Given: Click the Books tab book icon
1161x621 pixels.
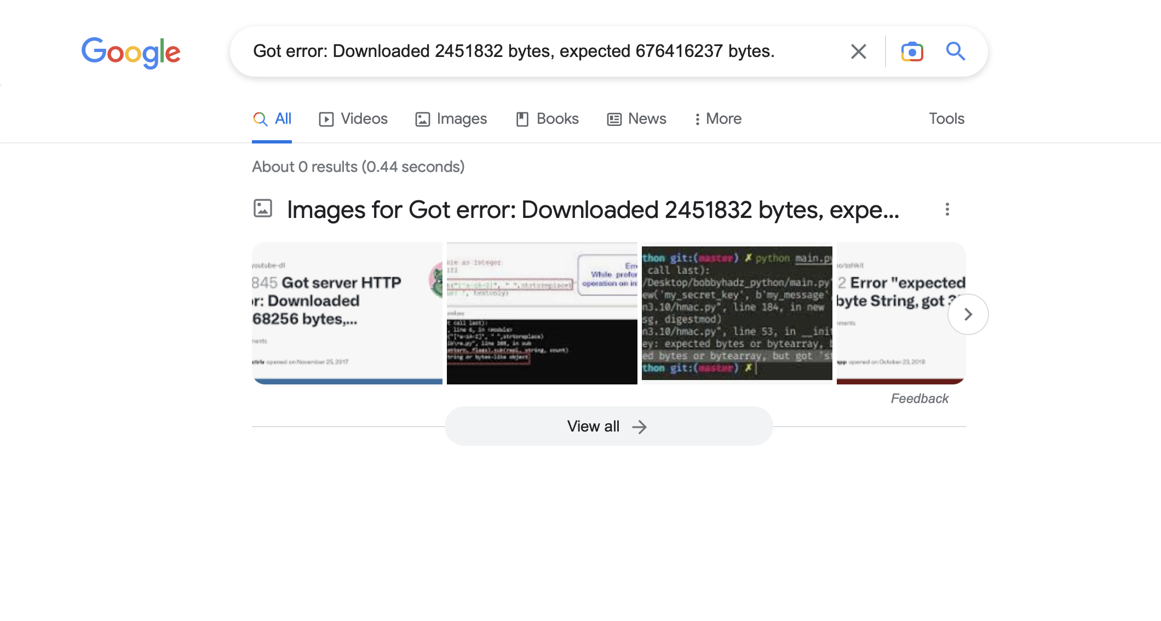Looking at the screenshot, I should pos(522,118).
